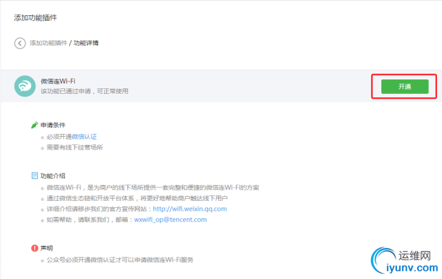Click the 功能详情 breadcrumb text

tap(86, 43)
